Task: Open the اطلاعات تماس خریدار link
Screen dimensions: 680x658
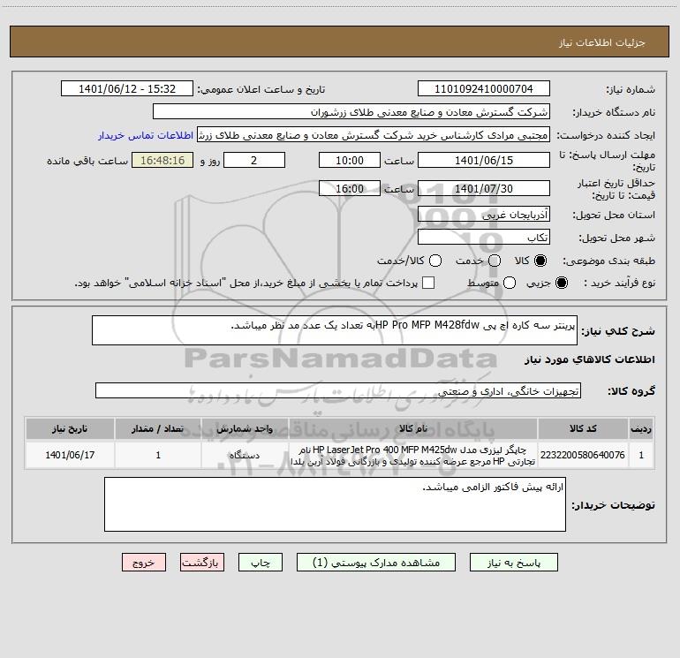Action: tap(146, 135)
